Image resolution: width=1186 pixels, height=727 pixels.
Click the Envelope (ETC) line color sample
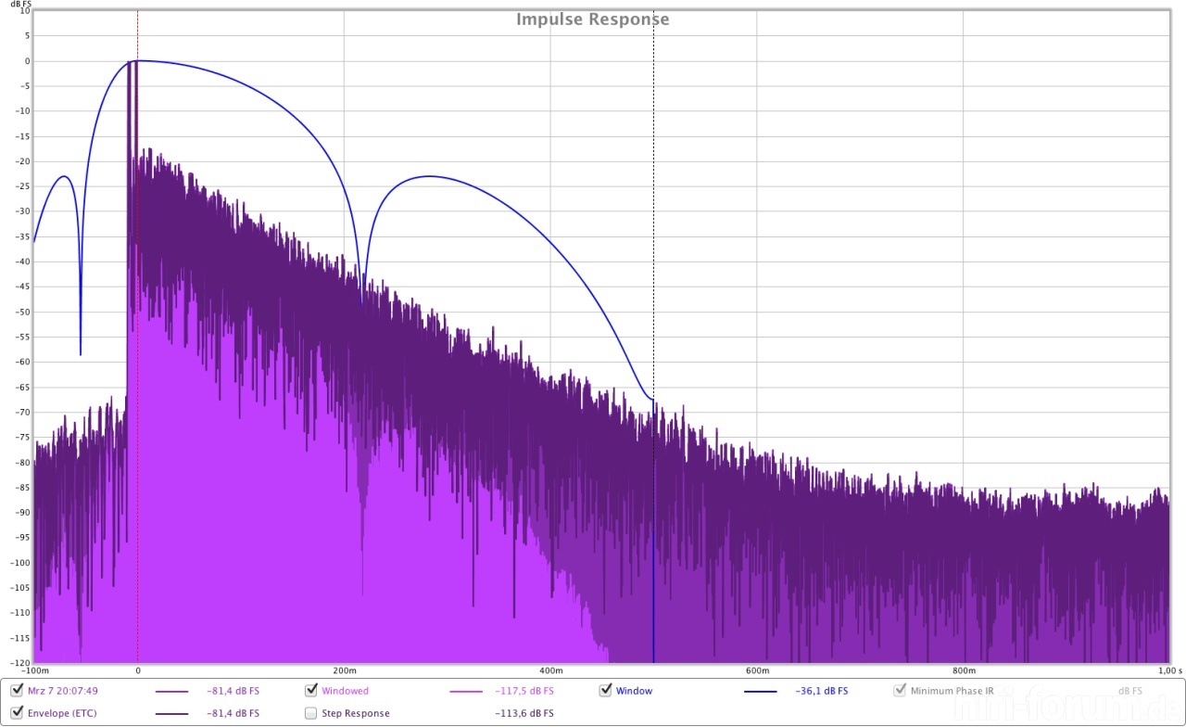[x=171, y=714]
